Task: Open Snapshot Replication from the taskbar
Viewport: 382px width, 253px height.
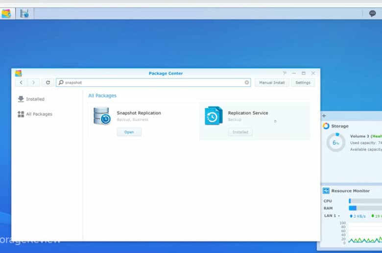Action: click(x=24, y=14)
